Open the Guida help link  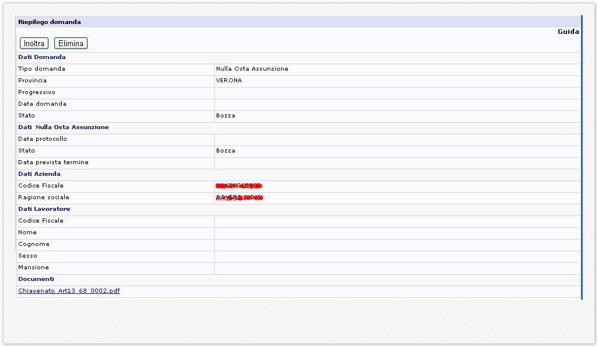pyautogui.click(x=568, y=32)
